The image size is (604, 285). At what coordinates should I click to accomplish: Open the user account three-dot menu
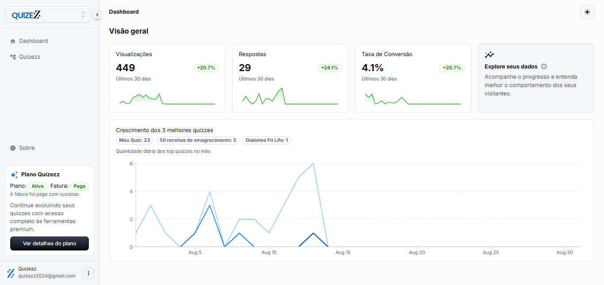[88, 273]
